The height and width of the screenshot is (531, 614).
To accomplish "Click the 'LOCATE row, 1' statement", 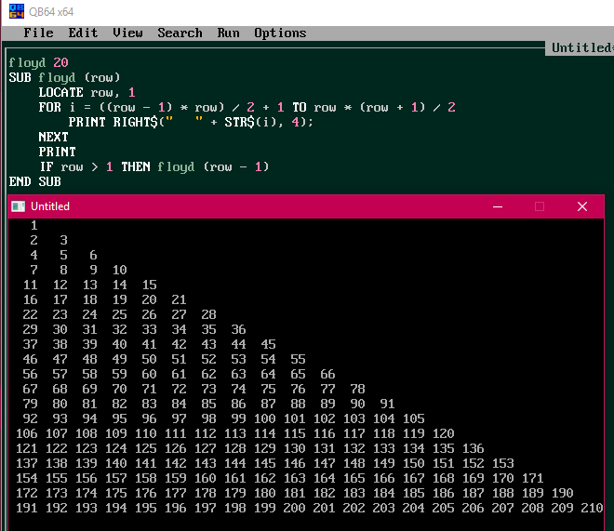I will click(x=87, y=92).
